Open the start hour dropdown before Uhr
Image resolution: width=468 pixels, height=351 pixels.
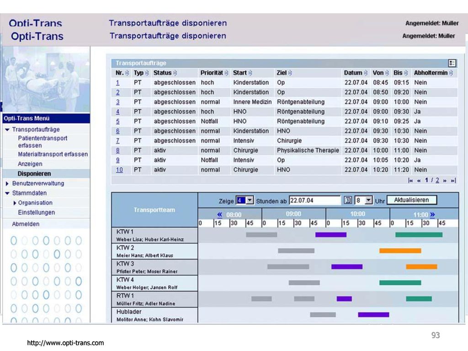click(x=369, y=200)
